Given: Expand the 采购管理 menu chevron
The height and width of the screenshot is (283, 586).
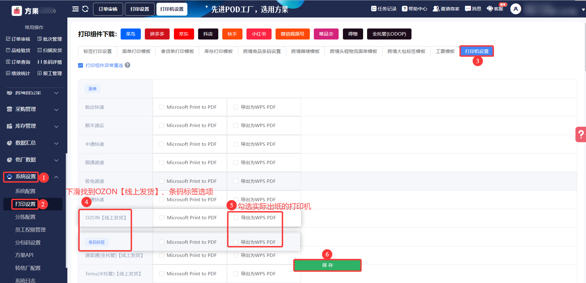Looking at the screenshot, I should click(x=56, y=110).
